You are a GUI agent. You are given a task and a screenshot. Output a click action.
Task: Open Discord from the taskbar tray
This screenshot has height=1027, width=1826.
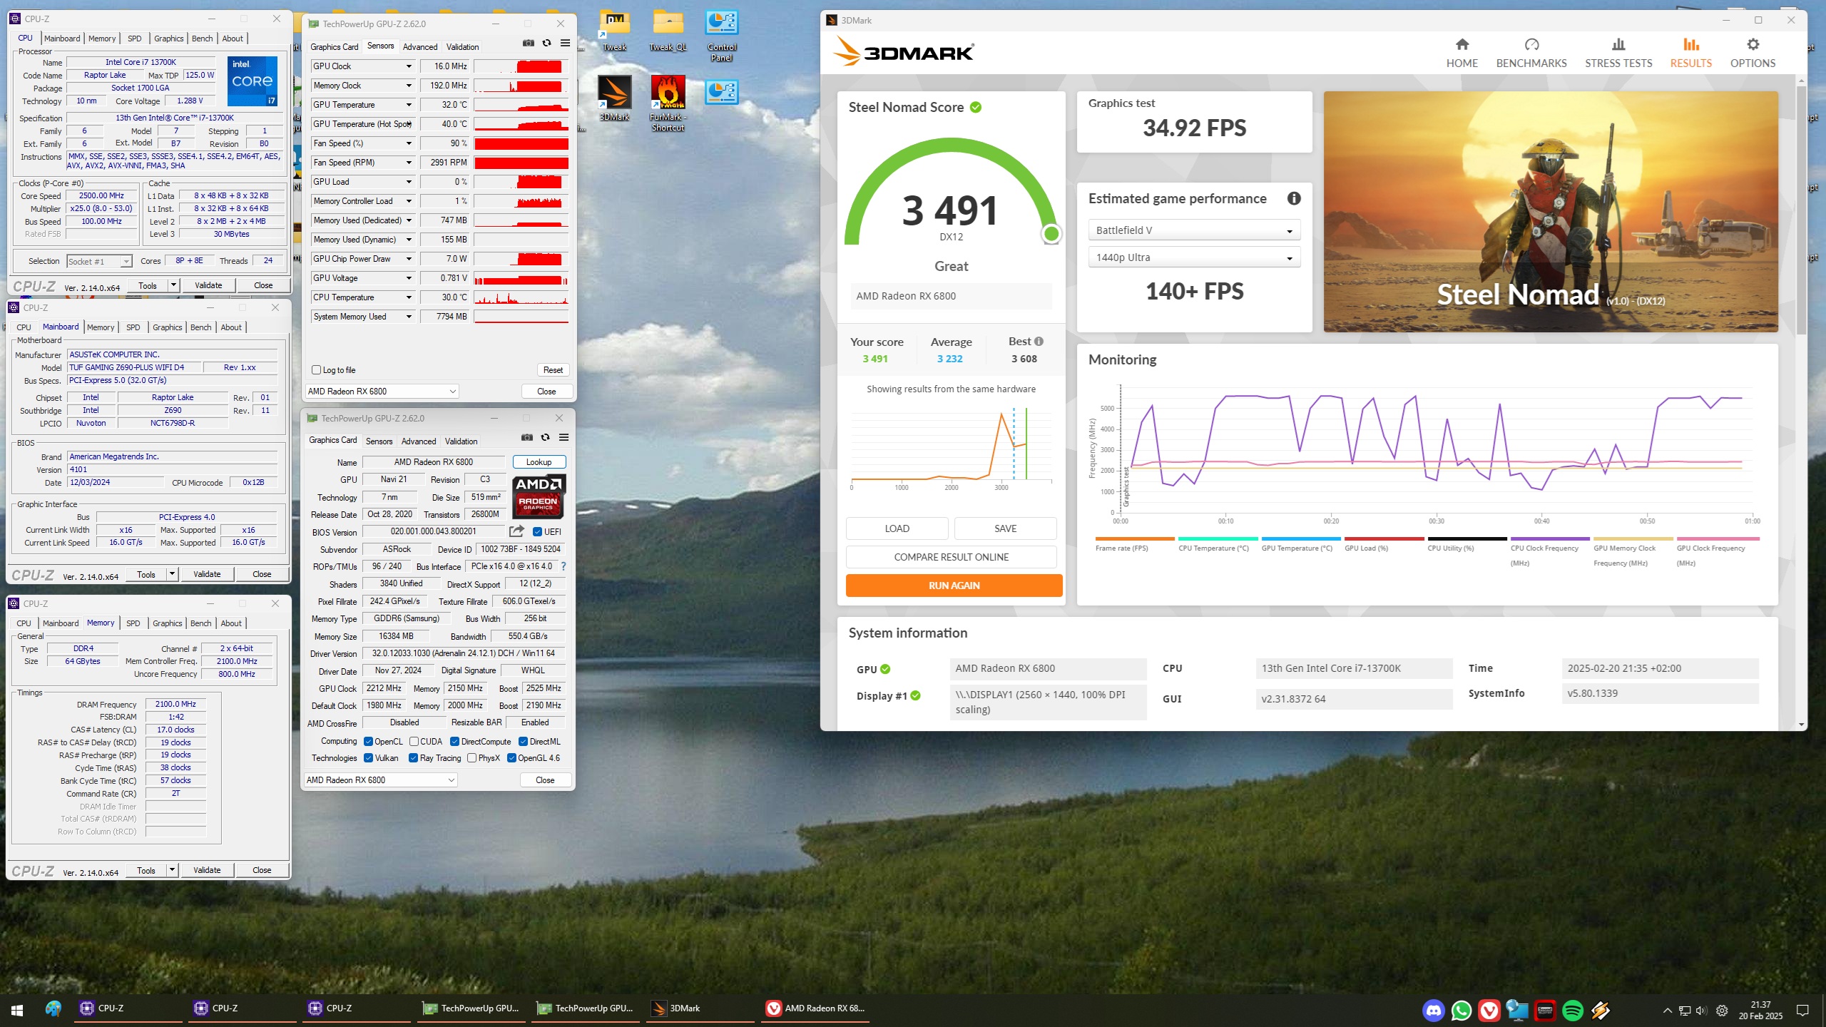point(1433,1010)
